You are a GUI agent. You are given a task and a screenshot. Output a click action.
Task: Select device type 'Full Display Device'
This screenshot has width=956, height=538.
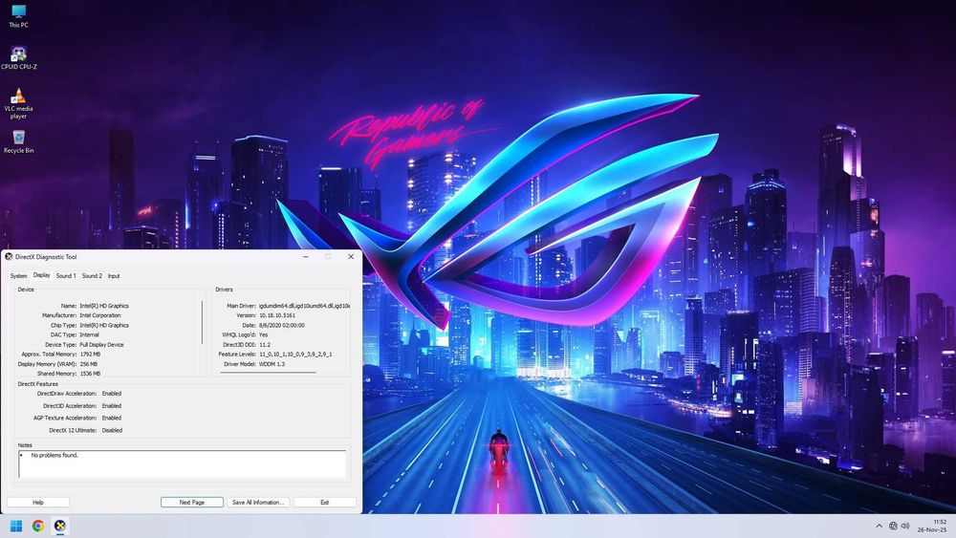102,345
